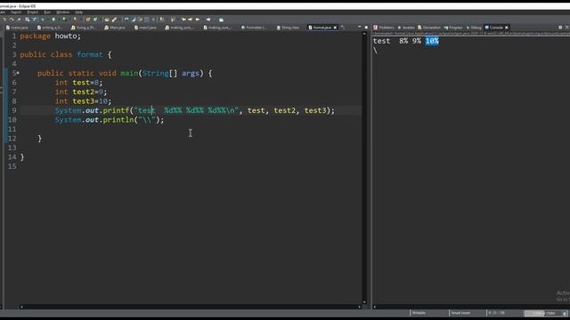Click the editor horizontal scrollbar right arrow
The image size is (570, 320).
tap(360, 307)
